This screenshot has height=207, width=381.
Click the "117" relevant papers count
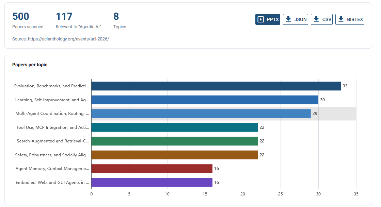pos(64,17)
